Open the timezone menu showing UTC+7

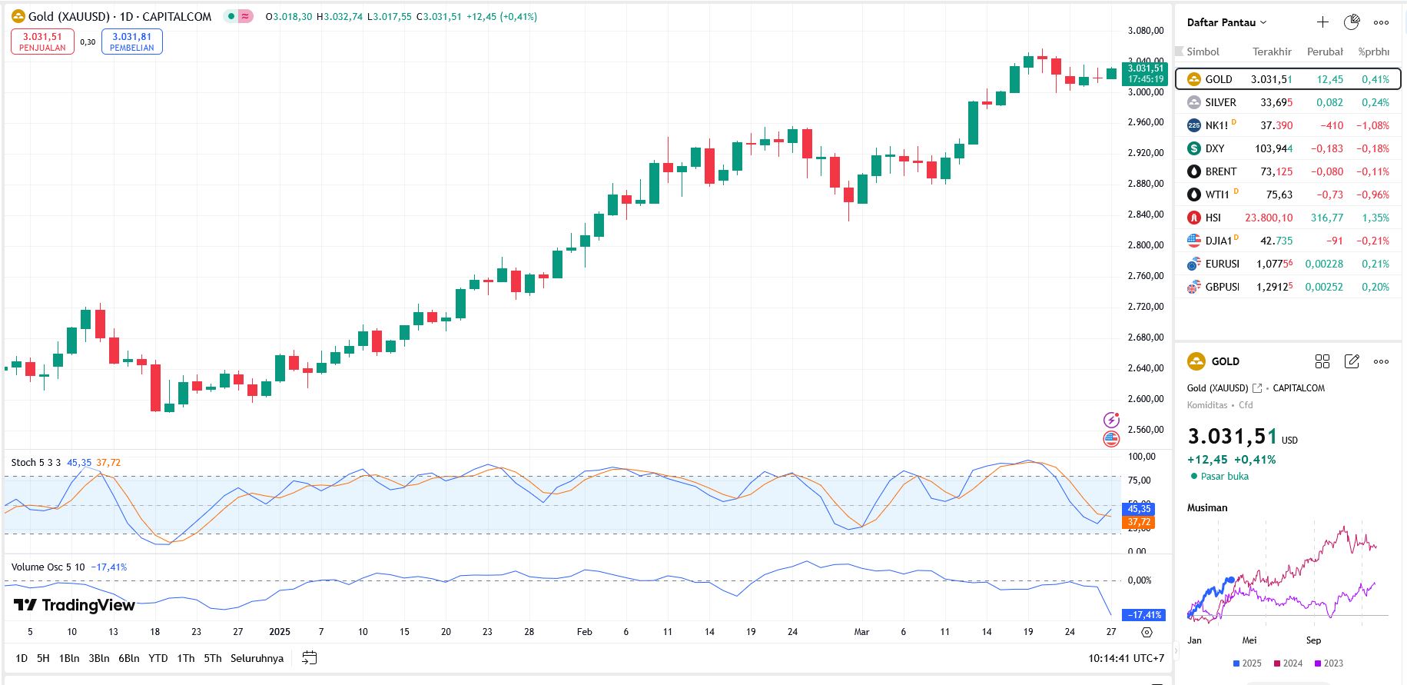tap(1126, 658)
